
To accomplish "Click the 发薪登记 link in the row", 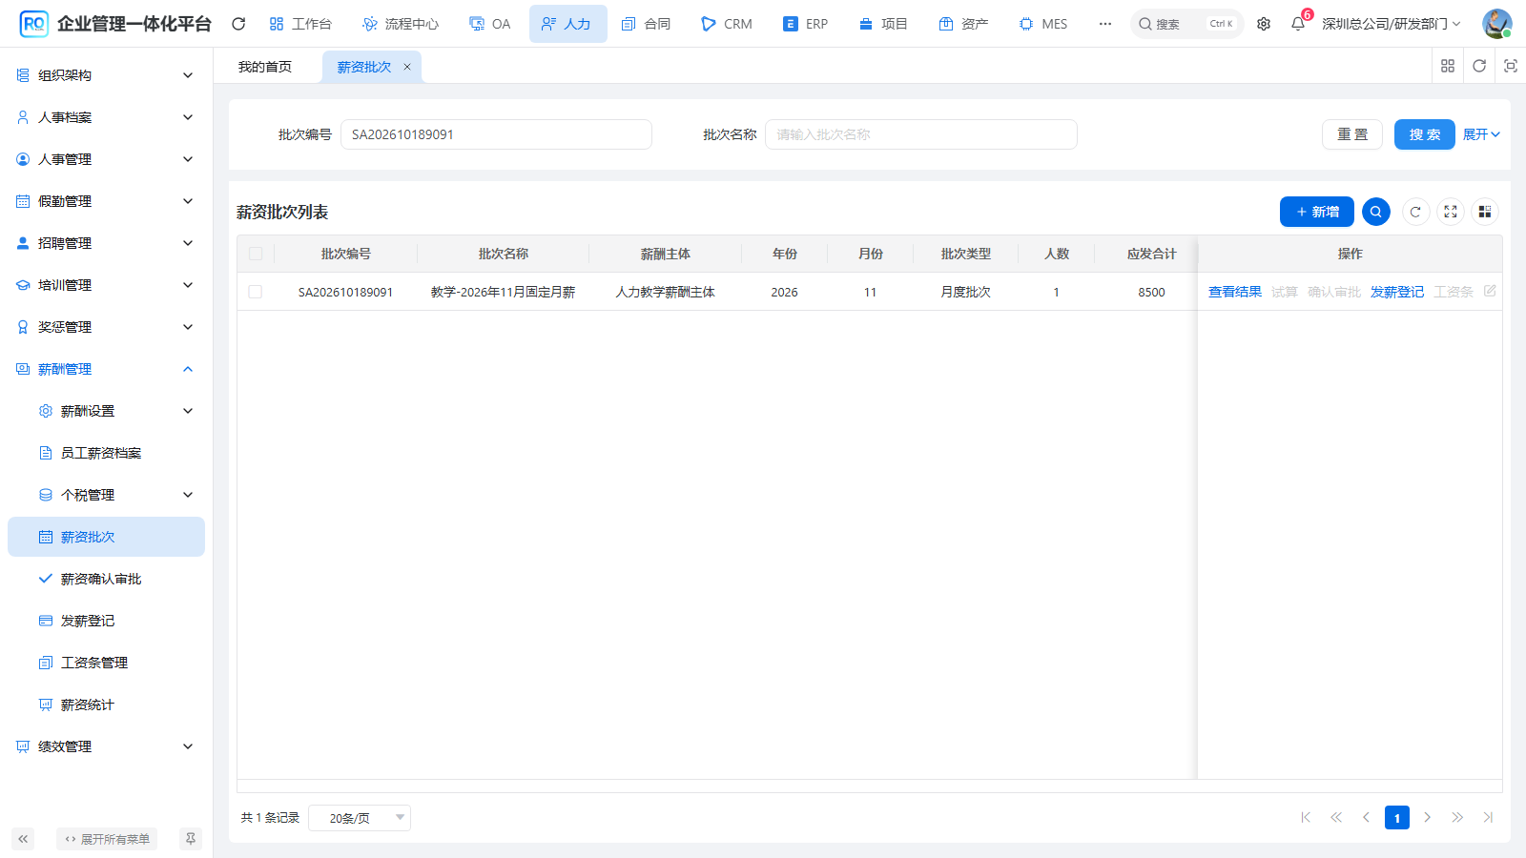I will tap(1397, 292).
